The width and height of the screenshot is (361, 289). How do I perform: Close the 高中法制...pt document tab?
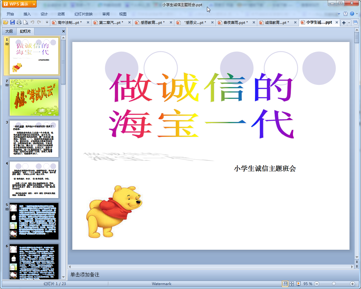click(88, 23)
